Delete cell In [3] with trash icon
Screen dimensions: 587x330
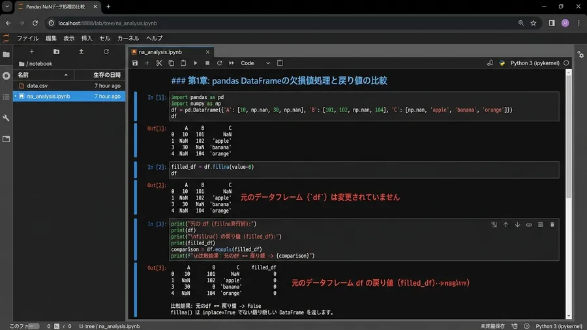point(552,224)
